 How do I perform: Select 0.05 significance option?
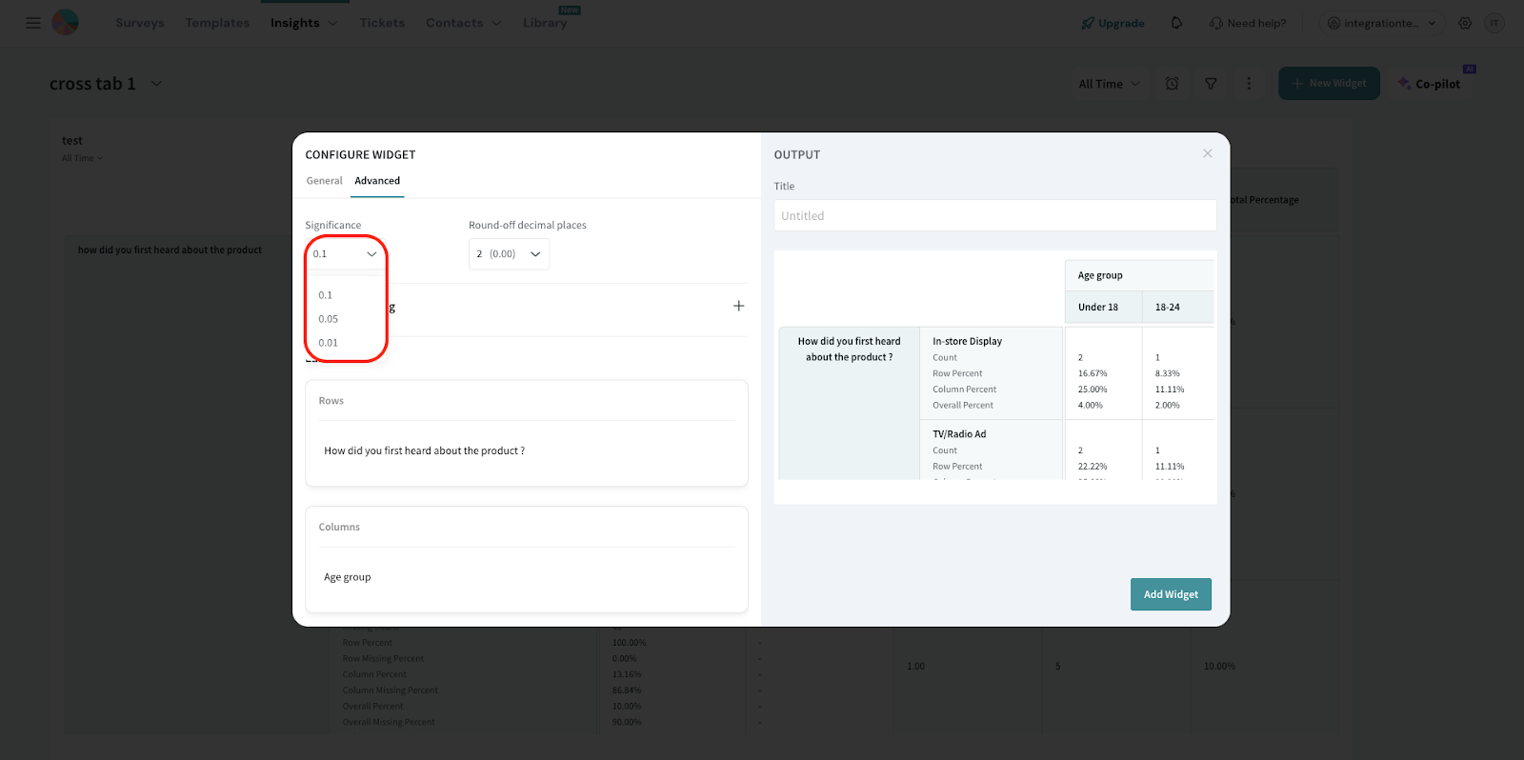pyautogui.click(x=329, y=319)
